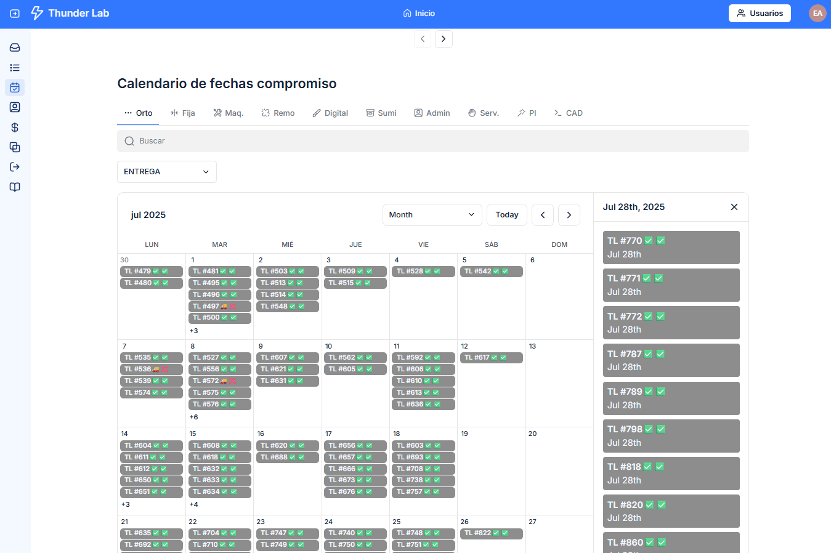831x553 pixels.
Task: Click the logout arrow sidebar icon
Action: pos(15,167)
